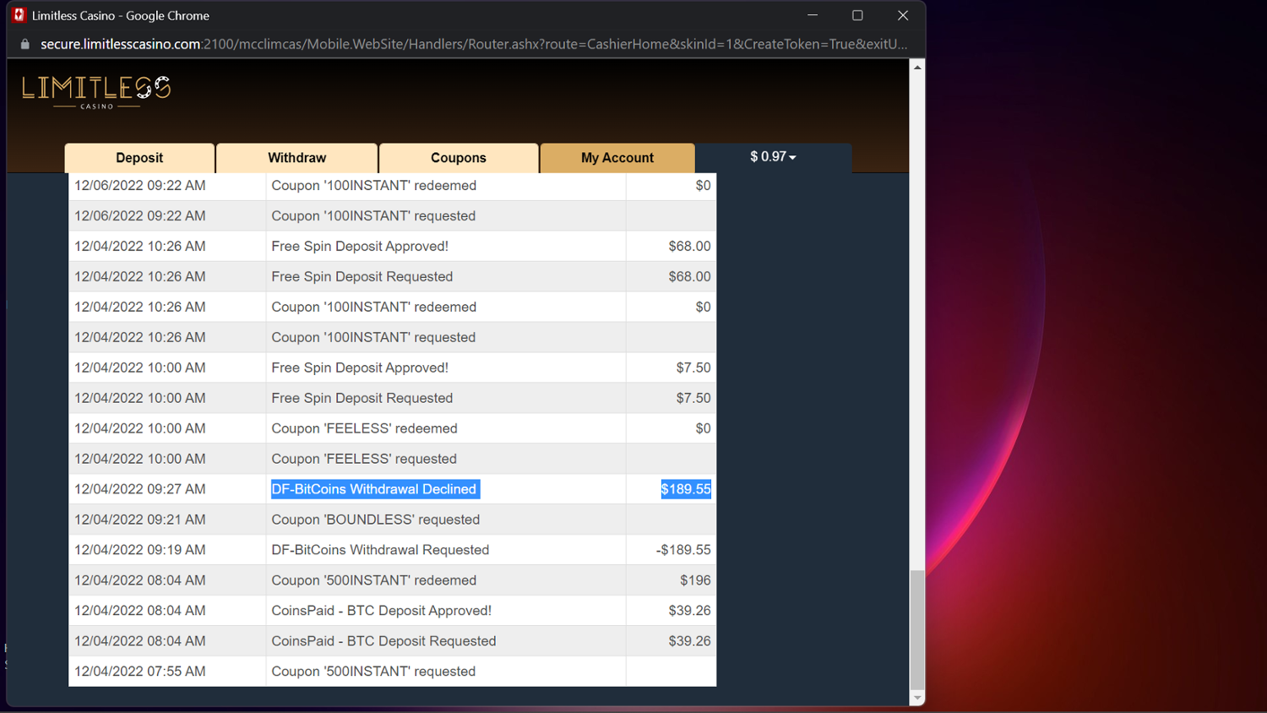Select Coupon 'BOUNDLESS' requested entry
This screenshot has width=1267, height=713.
click(x=375, y=520)
